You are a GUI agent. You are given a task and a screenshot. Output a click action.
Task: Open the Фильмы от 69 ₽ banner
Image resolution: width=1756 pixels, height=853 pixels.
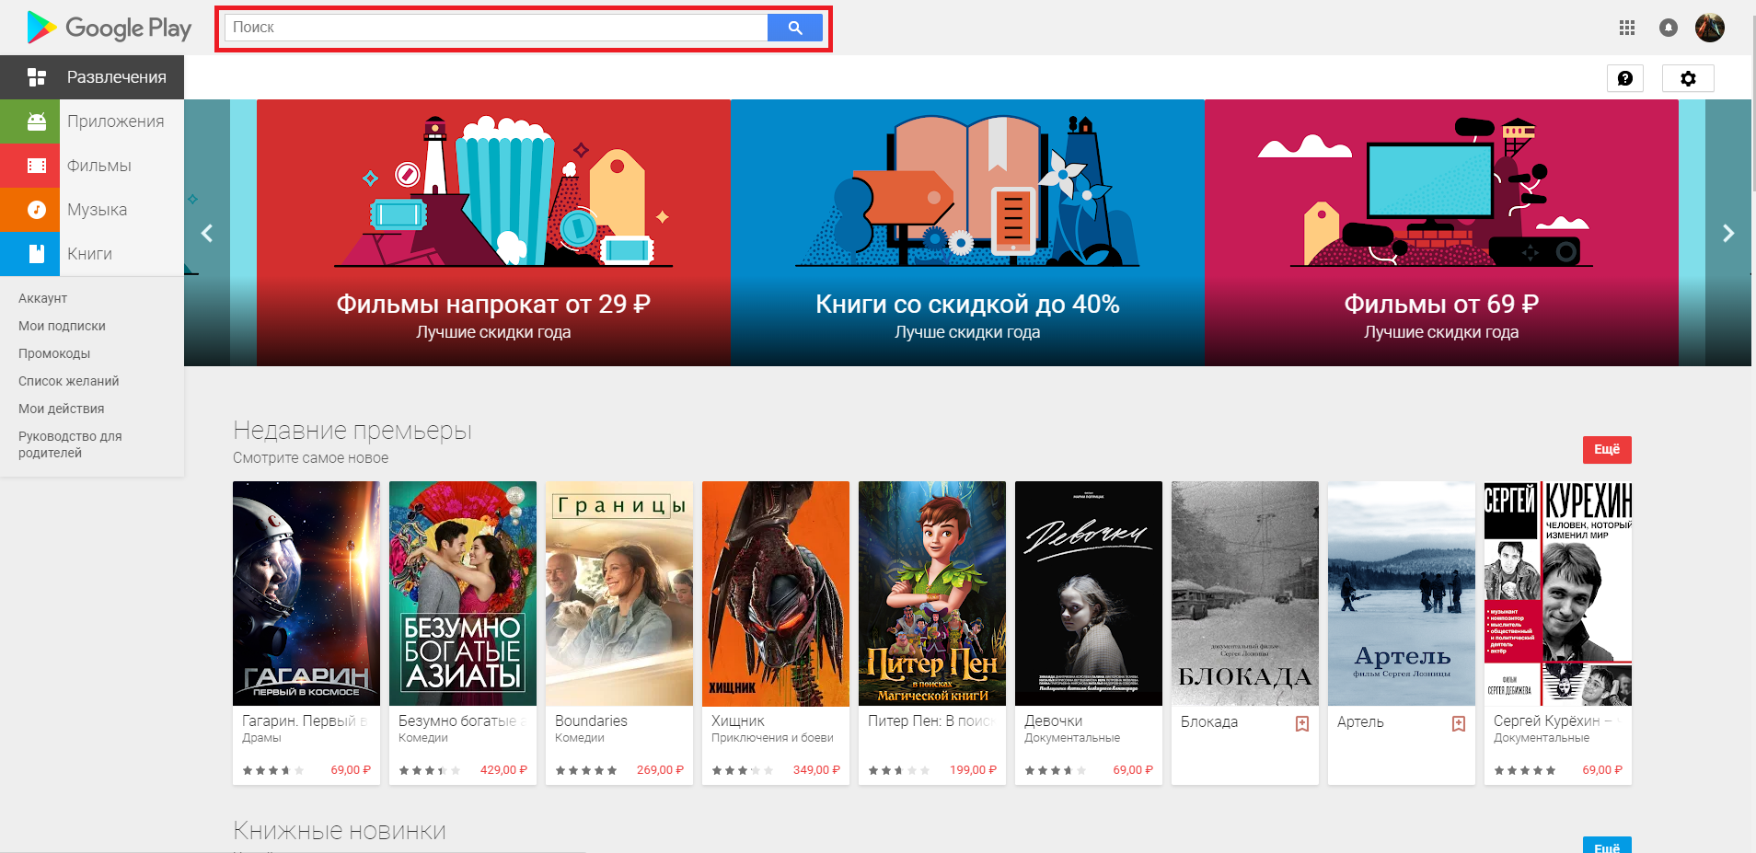[1441, 233]
